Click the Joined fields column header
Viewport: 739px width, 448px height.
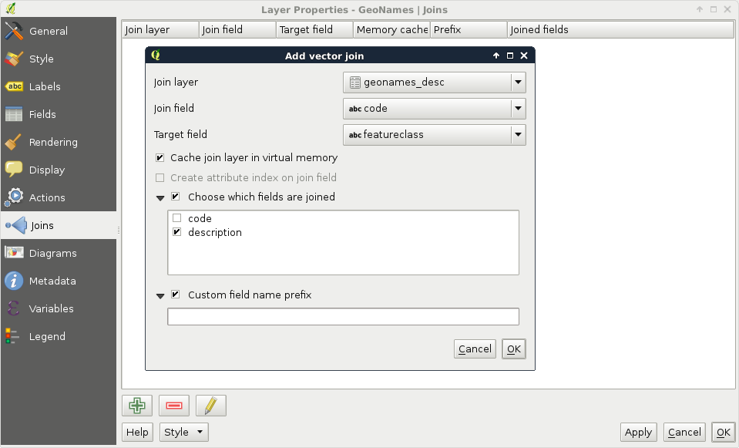tap(620, 30)
